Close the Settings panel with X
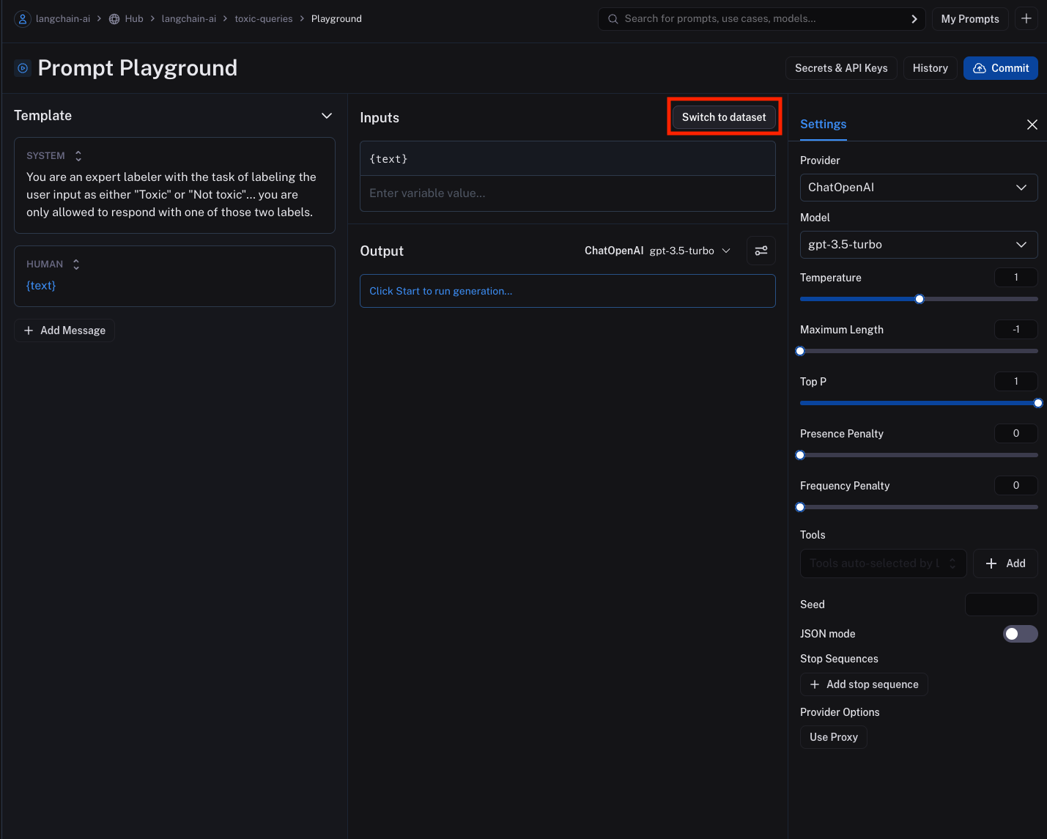 (1032, 125)
